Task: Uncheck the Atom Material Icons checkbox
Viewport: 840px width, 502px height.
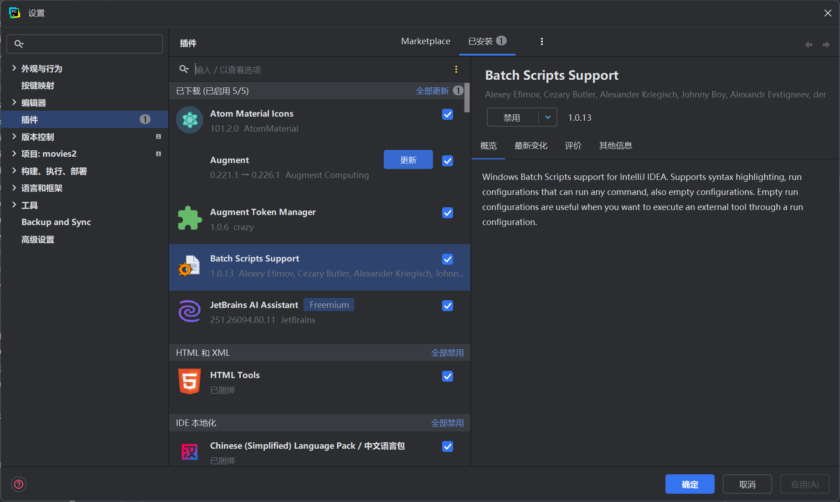Action: pos(448,114)
